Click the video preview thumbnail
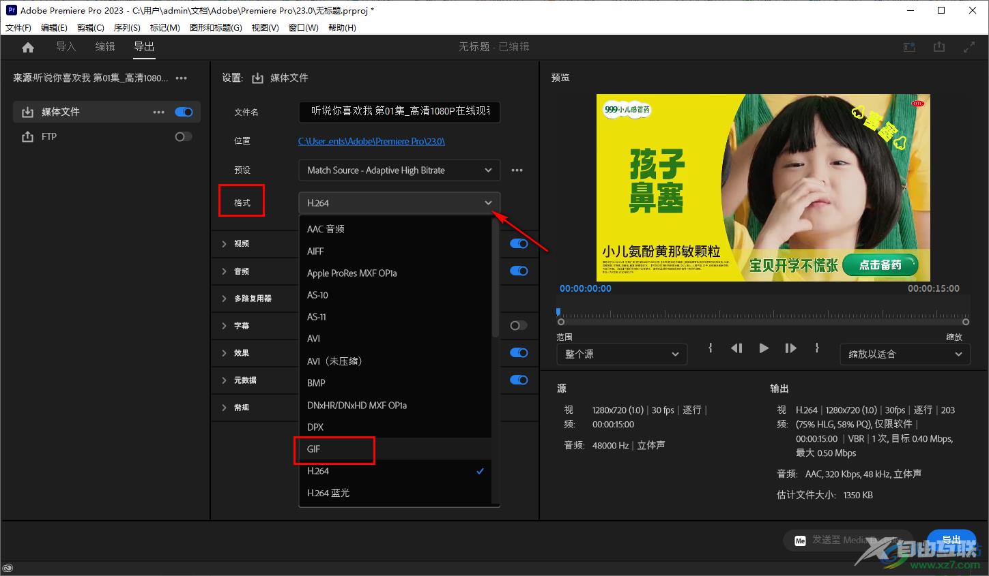 (x=763, y=187)
